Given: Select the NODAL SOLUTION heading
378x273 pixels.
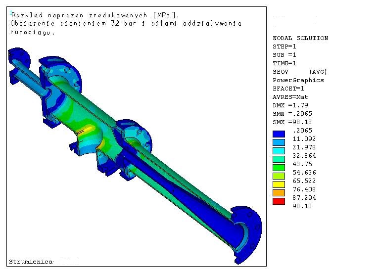Looking at the screenshot, I should (x=300, y=38).
